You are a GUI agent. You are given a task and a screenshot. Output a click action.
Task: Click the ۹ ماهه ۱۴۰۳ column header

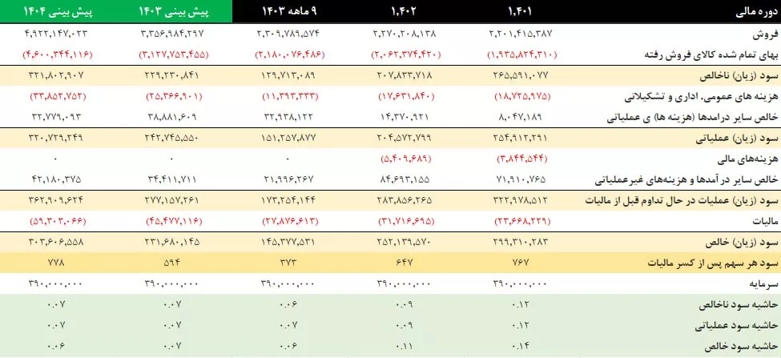click(290, 11)
